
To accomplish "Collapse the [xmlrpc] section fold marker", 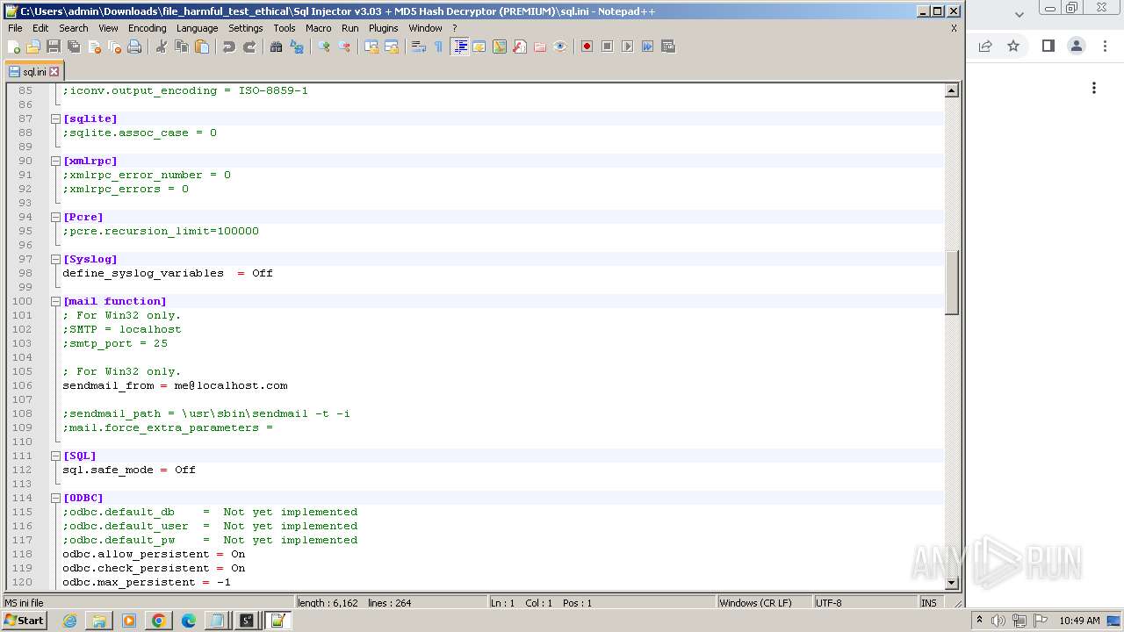I will pyautogui.click(x=55, y=161).
